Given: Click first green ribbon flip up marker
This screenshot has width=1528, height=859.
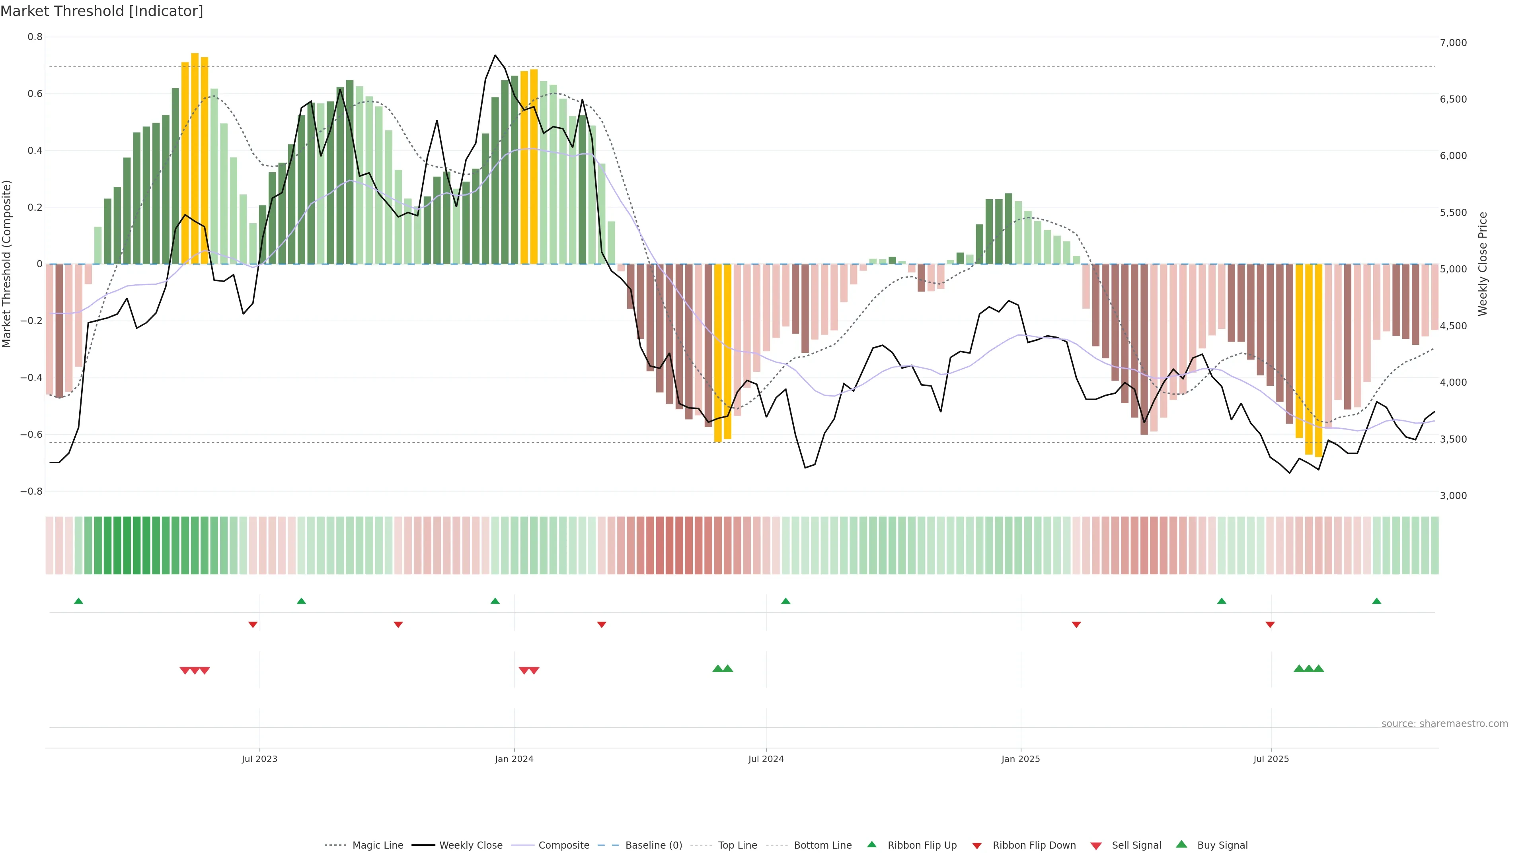Looking at the screenshot, I should pyautogui.click(x=78, y=601).
